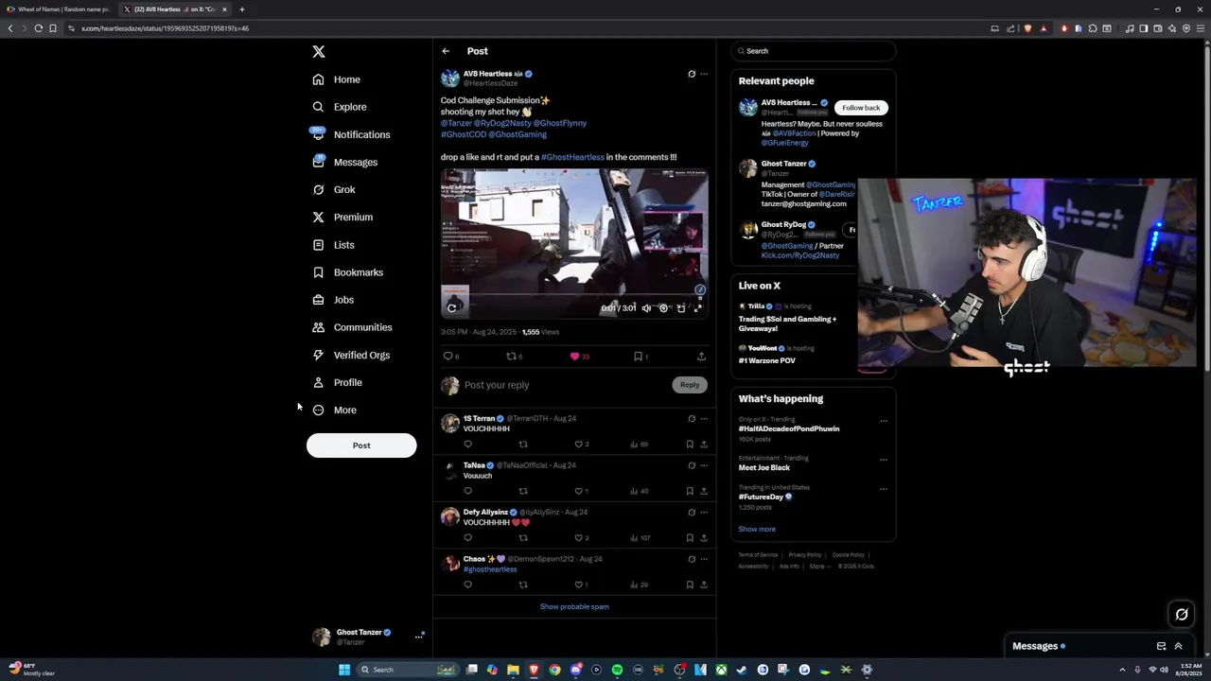This screenshot has height=681, width=1211.
Task: Open more options on AV8 Heartless post
Action: [x=704, y=74]
